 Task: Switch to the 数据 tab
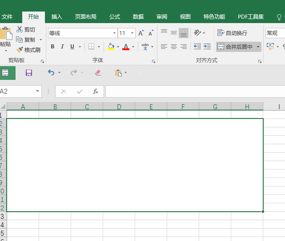138,17
